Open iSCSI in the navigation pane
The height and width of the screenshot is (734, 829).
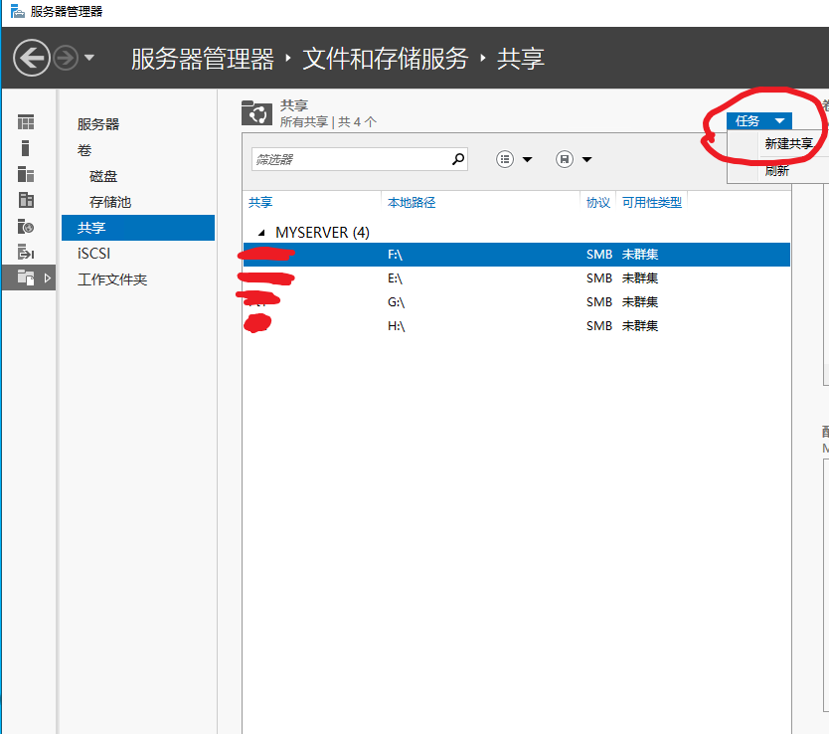click(x=94, y=254)
